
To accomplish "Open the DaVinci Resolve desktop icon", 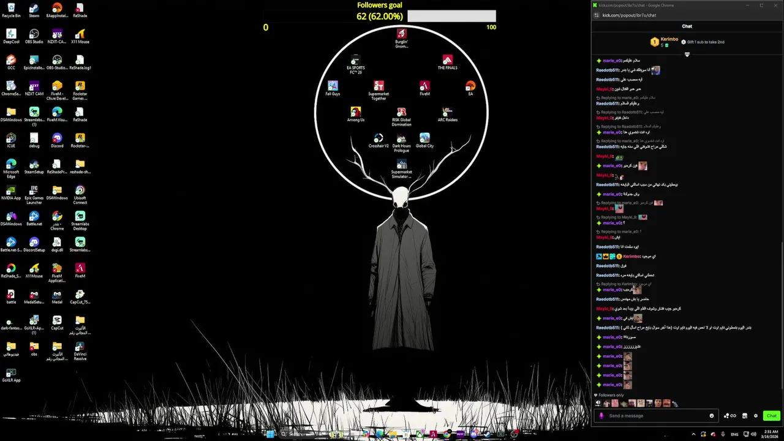I will (x=80, y=350).
